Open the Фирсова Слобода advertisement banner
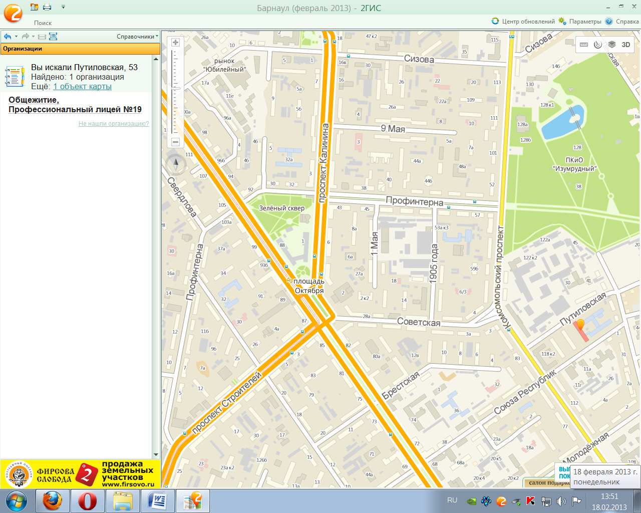 pyautogui.click(x=80, y=474)
